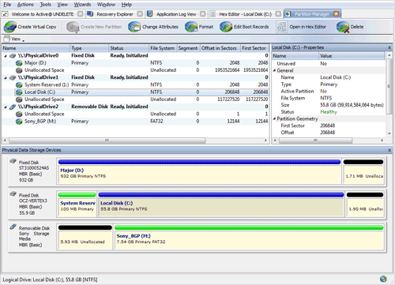Screen dimensions: 395x285
Task: Collapse the PhysicalDrive0 tree node
Action: pos(6,56)
